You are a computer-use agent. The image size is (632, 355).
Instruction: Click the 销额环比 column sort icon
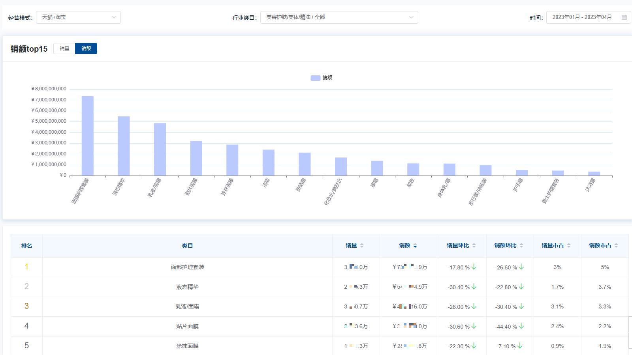(x=521, y=245)
